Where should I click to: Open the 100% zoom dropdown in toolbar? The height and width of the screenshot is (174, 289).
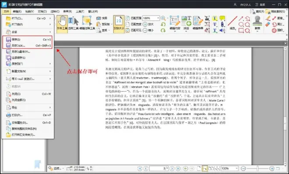point(151,18)
